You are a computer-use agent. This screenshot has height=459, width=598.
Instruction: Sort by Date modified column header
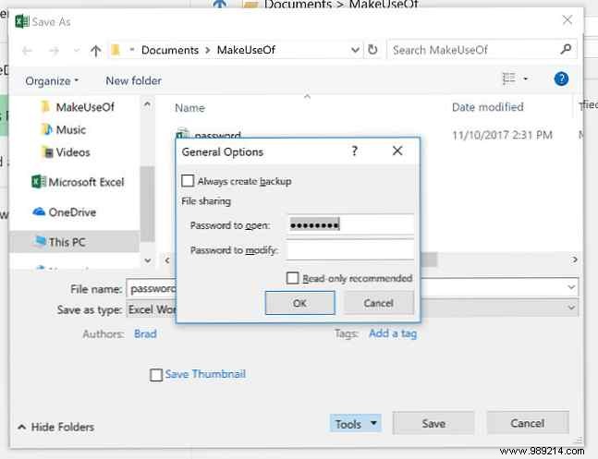click(487, 107)
